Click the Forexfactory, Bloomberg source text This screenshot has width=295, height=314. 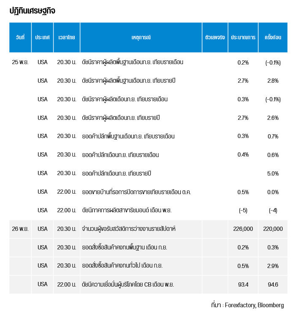[254, 305]
